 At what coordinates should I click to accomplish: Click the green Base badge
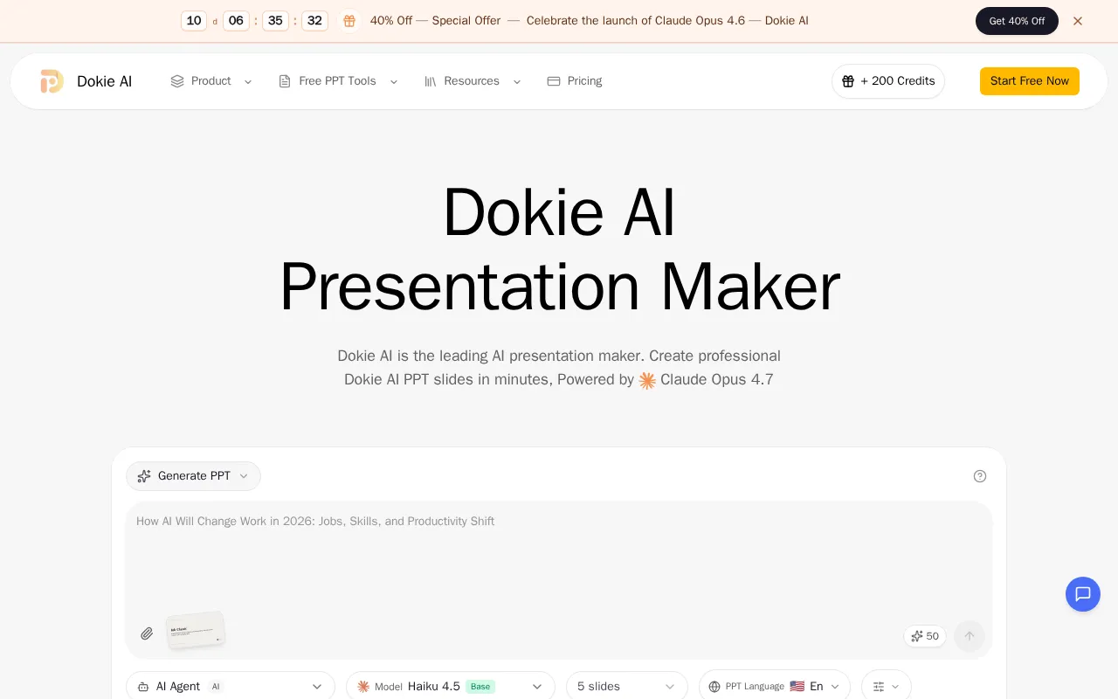pyautogui.click(x=480, y=687)
